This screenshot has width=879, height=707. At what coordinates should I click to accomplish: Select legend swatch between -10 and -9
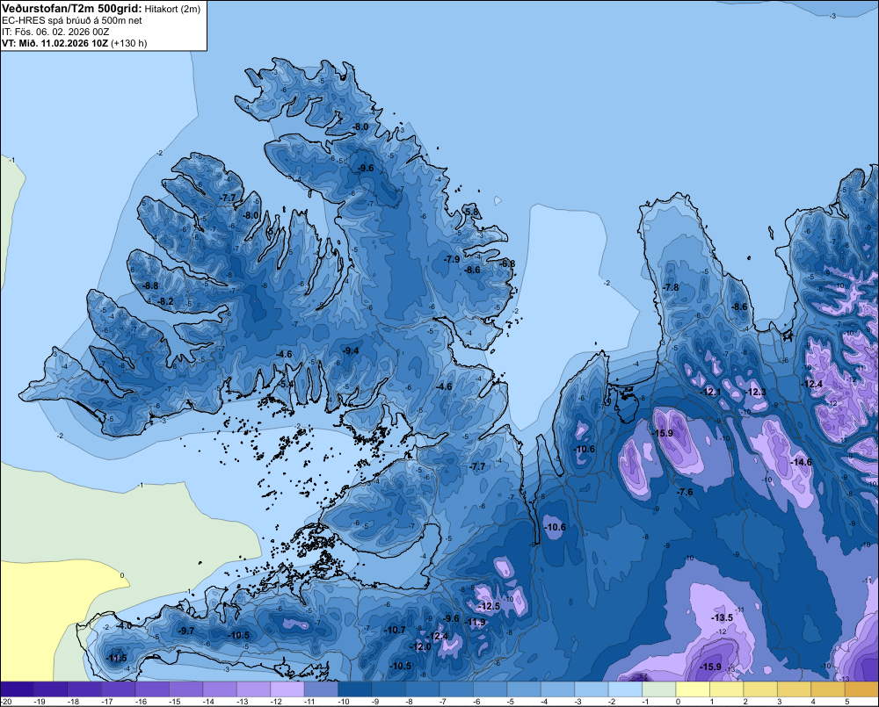[x=355, y=689]
